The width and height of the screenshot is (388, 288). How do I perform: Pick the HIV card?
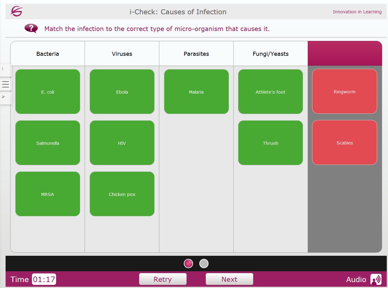[122, 143]
